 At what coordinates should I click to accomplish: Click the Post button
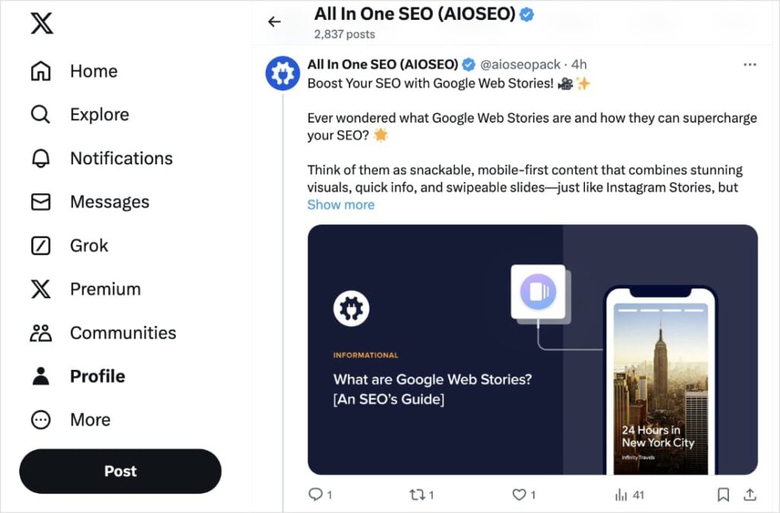(120, 471)
